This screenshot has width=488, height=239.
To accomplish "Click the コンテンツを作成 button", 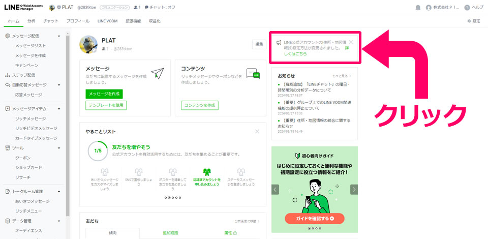I will point(200,105).
